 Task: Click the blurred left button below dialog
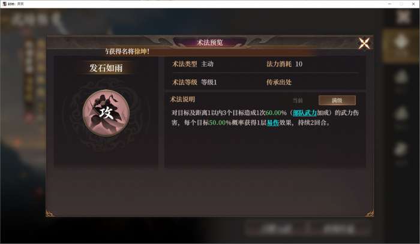pos(277,229)
